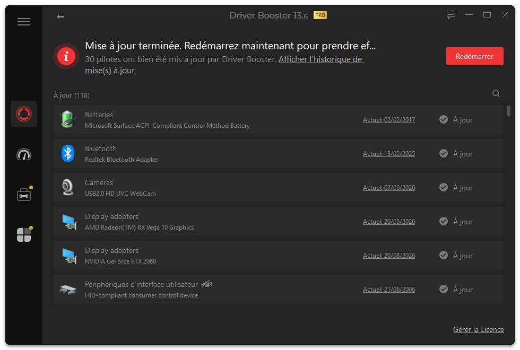Click the driver list scrollbar thumb

coord(509,111)
